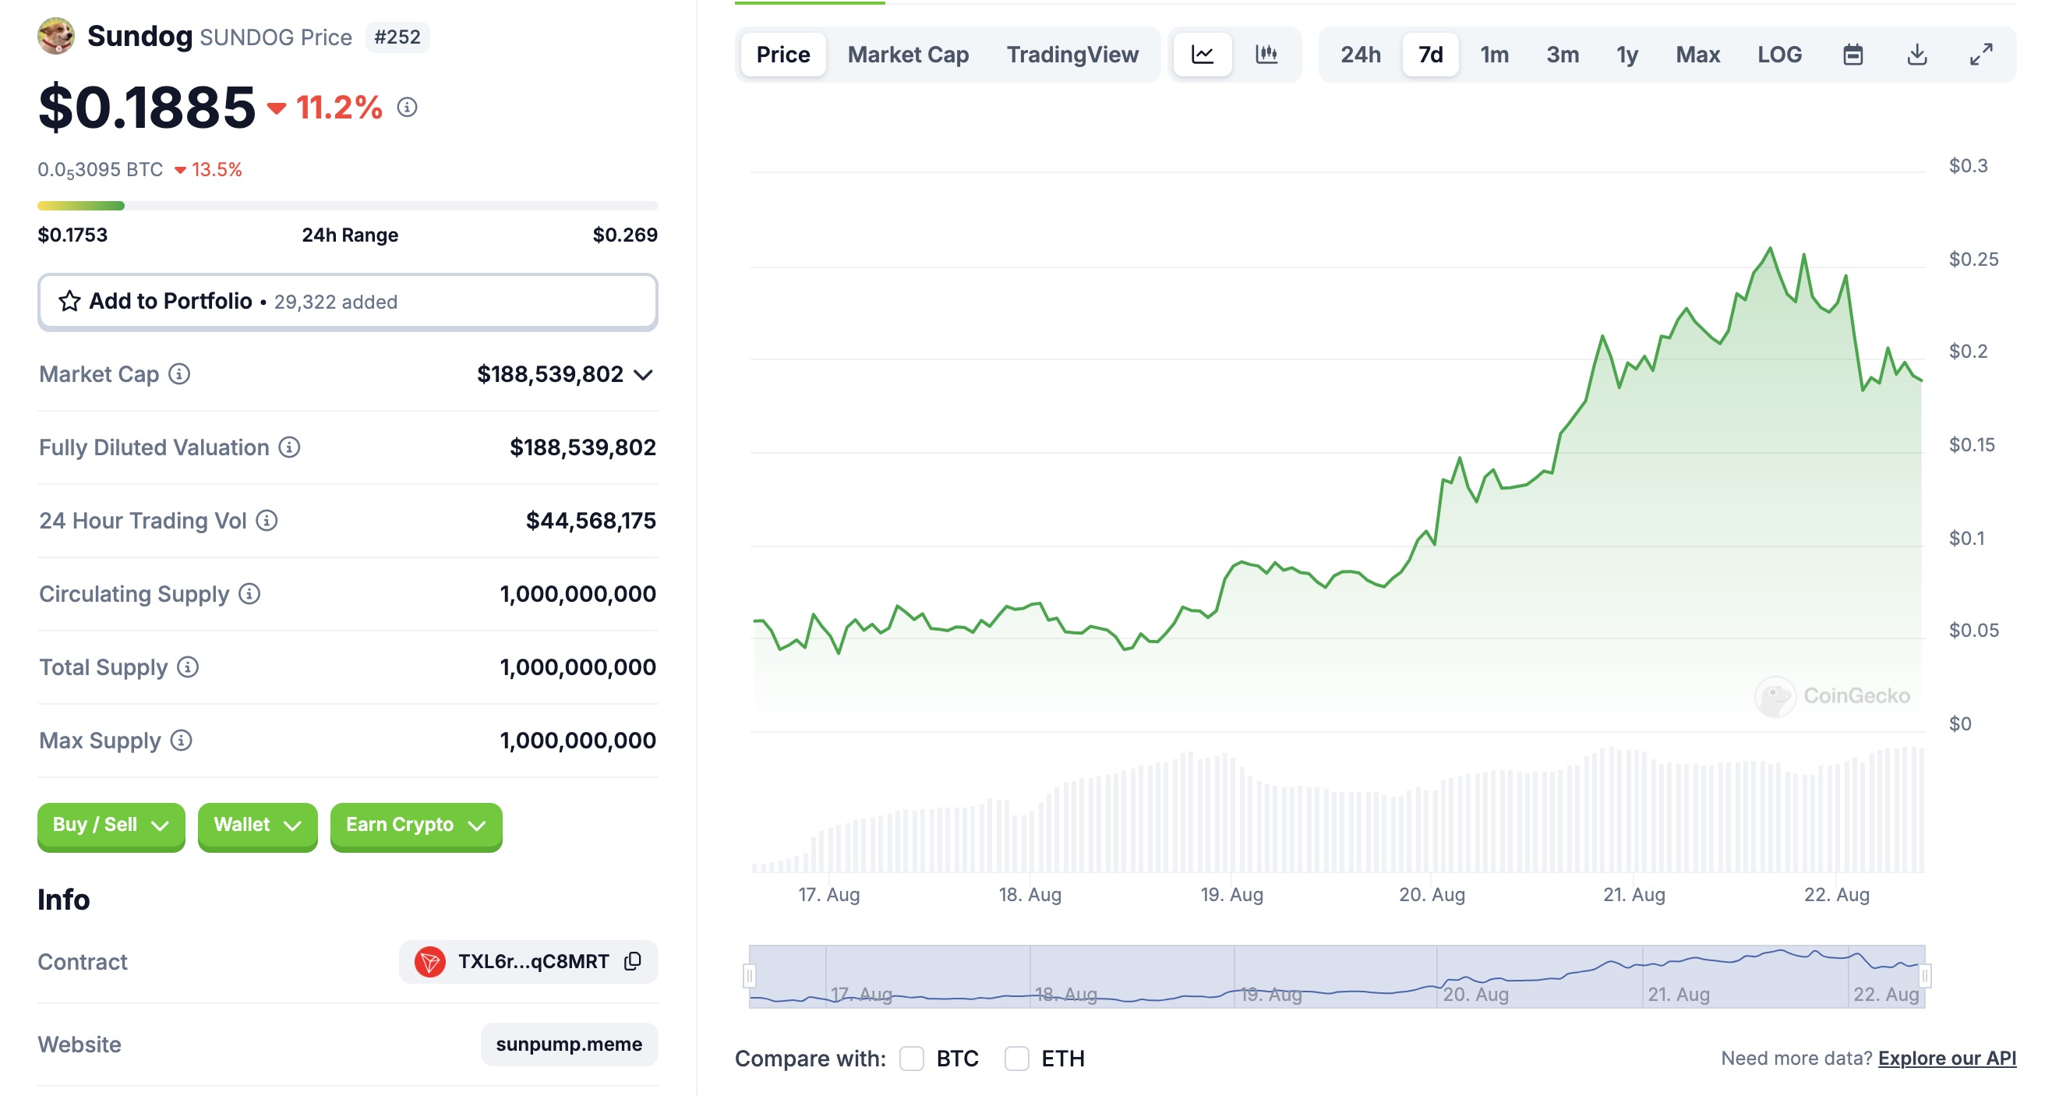2059x1096 pixels.
Task: Select 7d time range
Action: pyautogui.click(x=1430, y=55)
